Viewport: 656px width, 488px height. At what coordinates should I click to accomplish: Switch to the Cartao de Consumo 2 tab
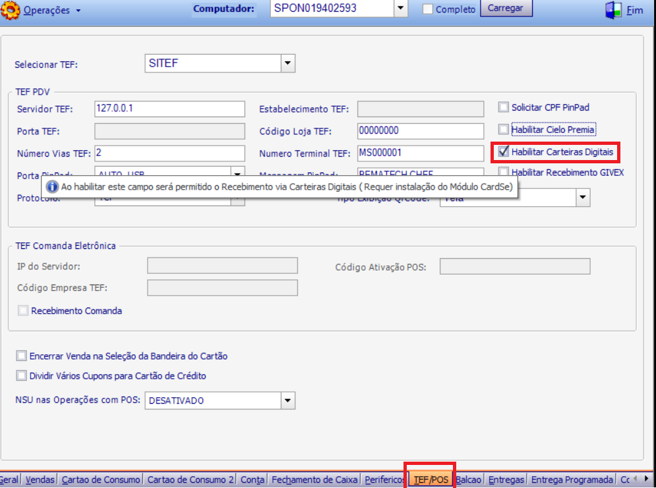pyautogui.click(x=191, y=479)
